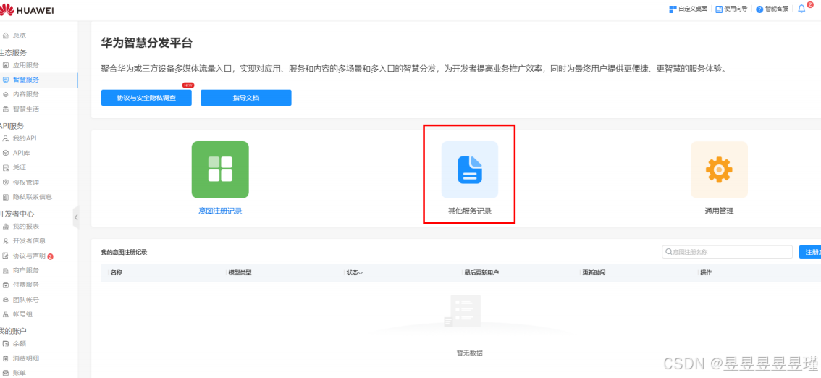Click the 凭证 sidebar icon
Image resolution: width=821 pixels, height=378 pixels.
[6, 167]
